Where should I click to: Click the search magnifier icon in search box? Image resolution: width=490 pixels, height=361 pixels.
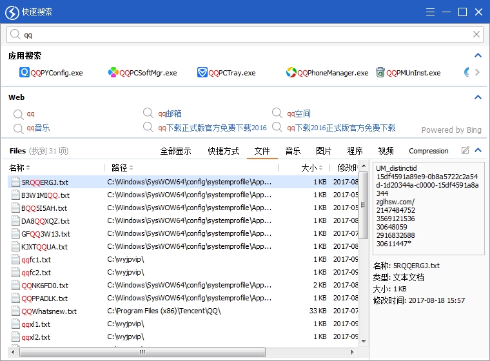[x=15, y=35]
